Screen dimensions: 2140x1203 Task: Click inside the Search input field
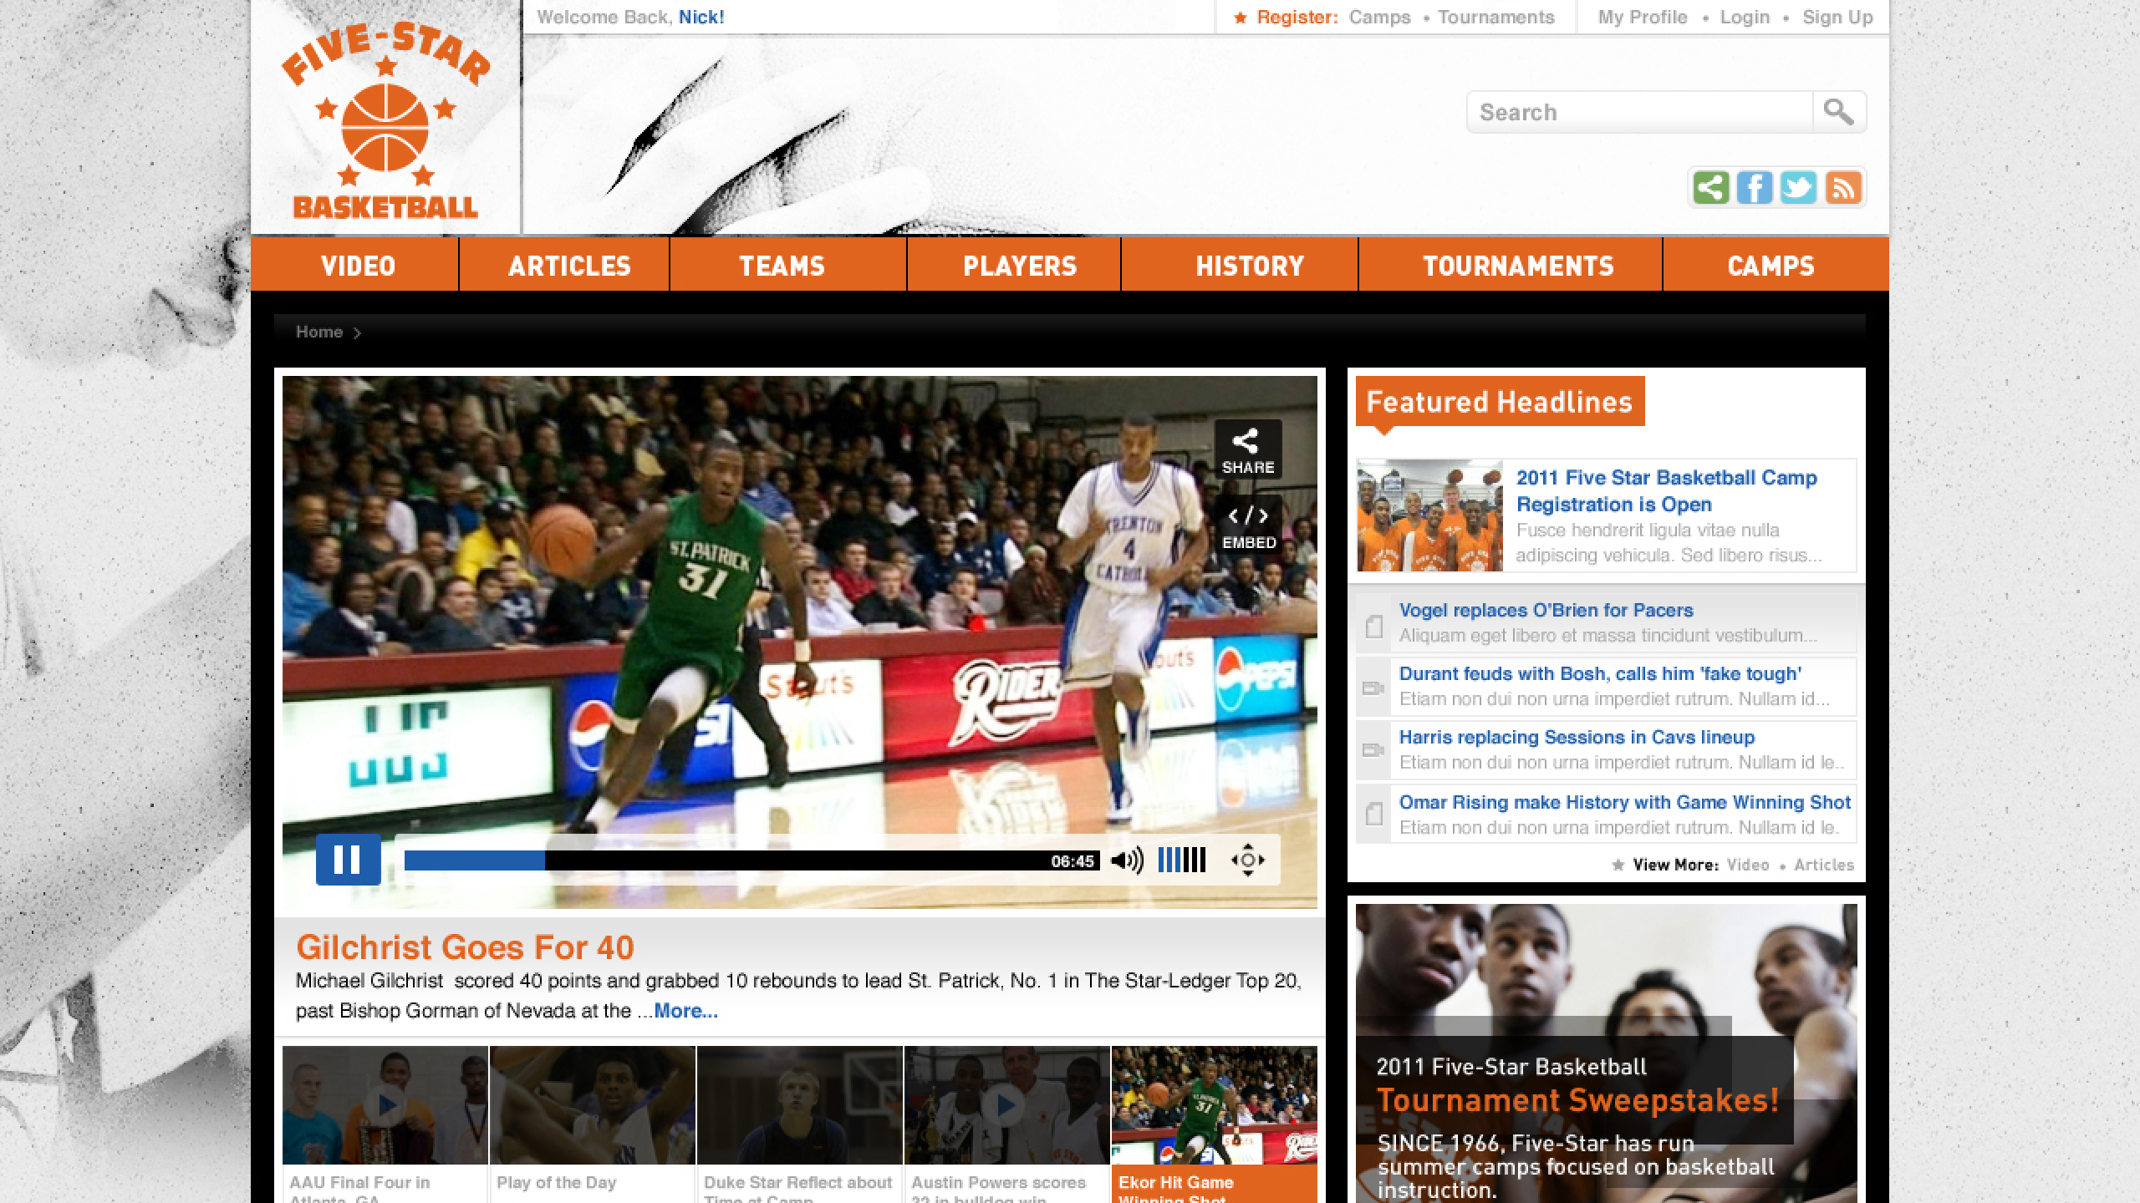pyautogui.click(x=1638, y=112)
